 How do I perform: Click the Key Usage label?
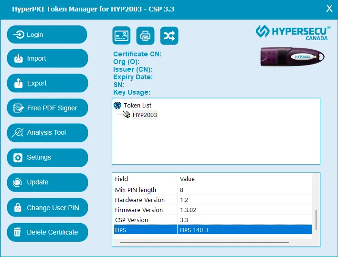click(x=132, y=92)
